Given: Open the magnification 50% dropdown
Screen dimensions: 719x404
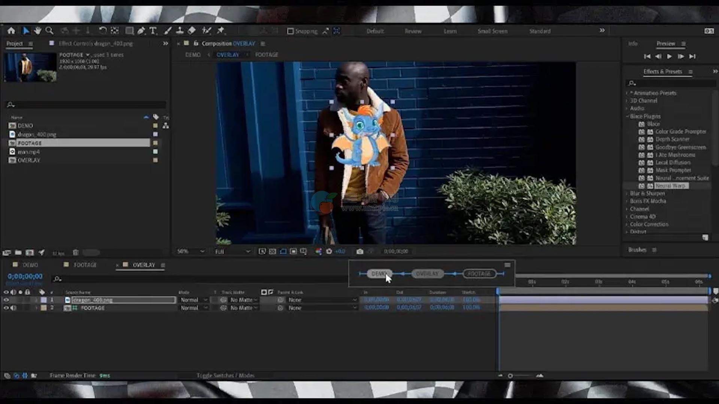Looking at the screenshot, I should pyautogui.click(x=191, y=251).
